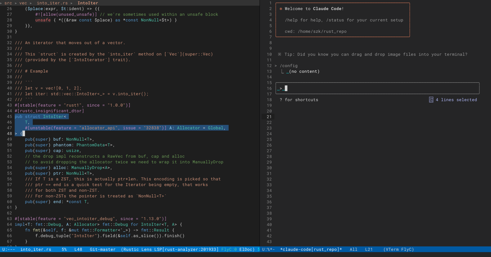
Task: Click "pub(super) alloc: ManuallyDrop<A>," field line
Action: click(69, 168)
